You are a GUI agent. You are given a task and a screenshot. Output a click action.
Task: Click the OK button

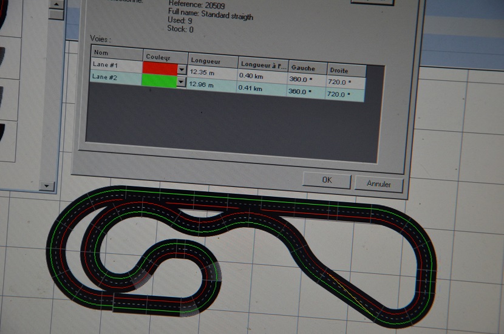click(327, 180)
